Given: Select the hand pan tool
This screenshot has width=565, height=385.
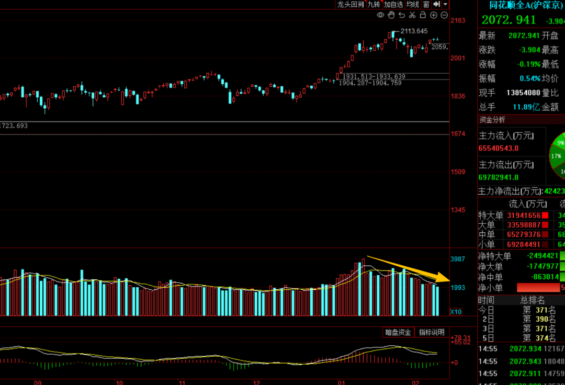Looking at the screenshot, I should point(391,15).
